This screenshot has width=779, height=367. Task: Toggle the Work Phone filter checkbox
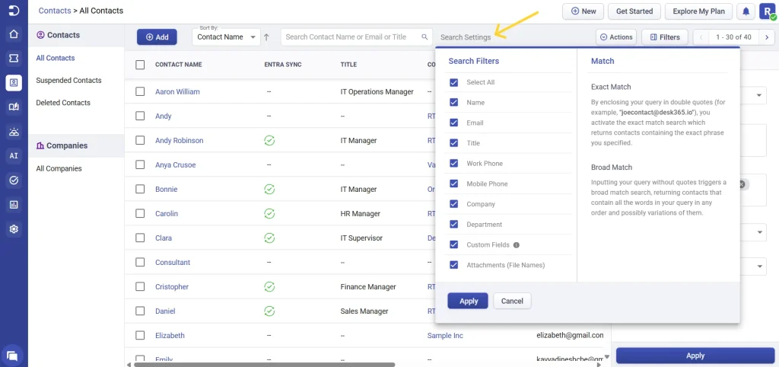point(453,164)
